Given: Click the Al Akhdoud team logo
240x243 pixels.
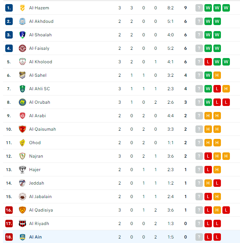Looking at the screenshot, I should (x=22, y=21).
